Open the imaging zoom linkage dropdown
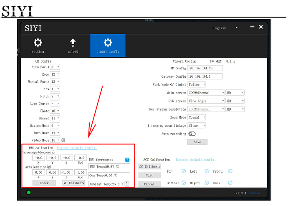Viewport: 288px width, 206px height. 197,126
